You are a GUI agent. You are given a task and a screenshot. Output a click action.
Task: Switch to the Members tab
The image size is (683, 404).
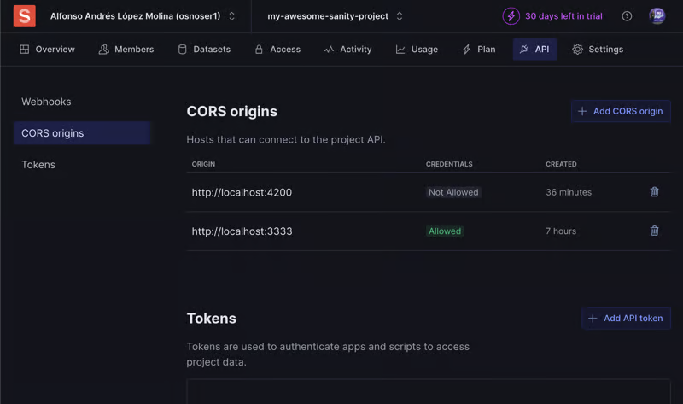click(x=126, y=50)
